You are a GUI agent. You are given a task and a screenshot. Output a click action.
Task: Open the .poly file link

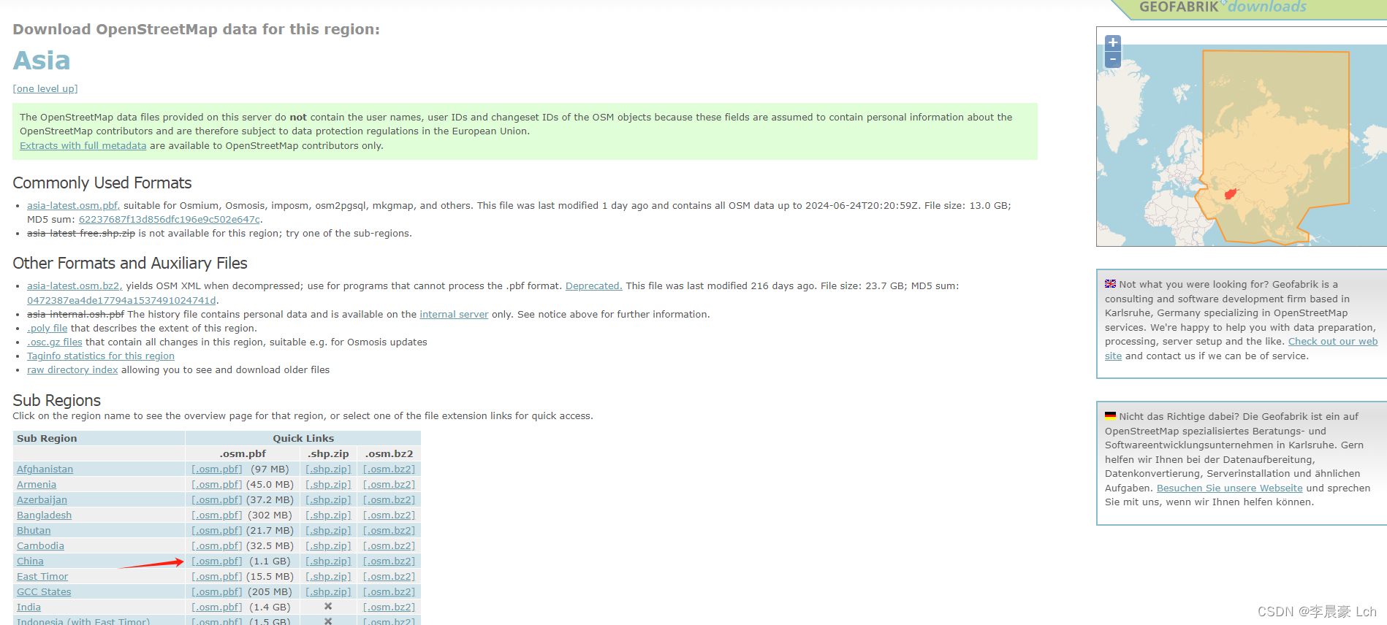pyautogui.click(x=47, y=328)
